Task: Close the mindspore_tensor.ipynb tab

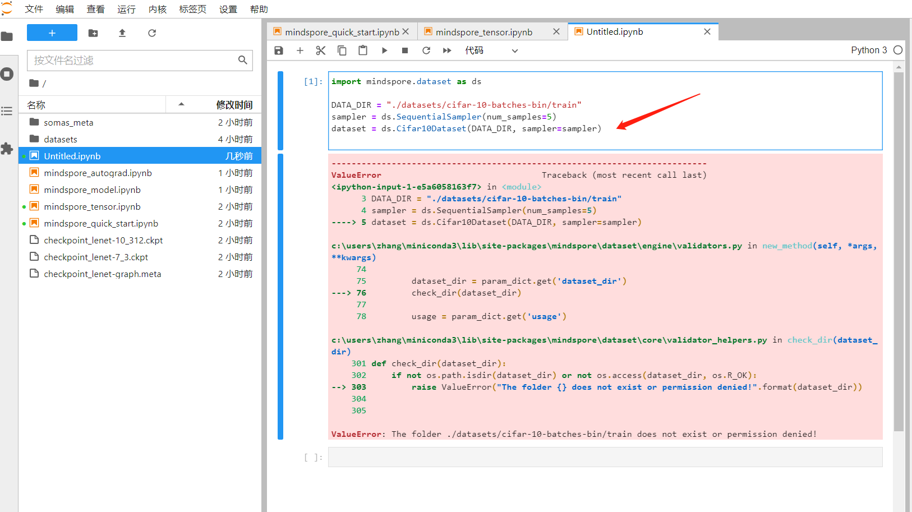Action: (x=556, y=32)
